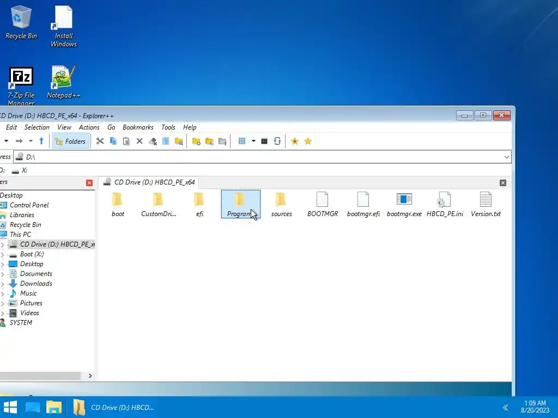Close the current tab with X
The width and height of the screenshot is (558, 418).
click(502, 183)
